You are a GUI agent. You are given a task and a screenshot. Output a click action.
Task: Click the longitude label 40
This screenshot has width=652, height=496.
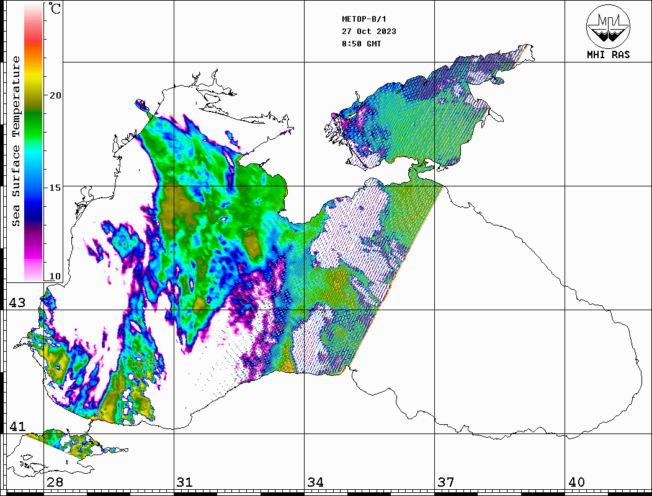coord(576,482)
